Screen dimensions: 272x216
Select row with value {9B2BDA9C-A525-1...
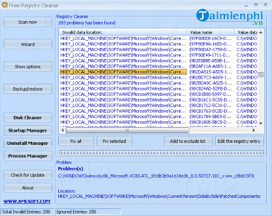coord(158,83)
